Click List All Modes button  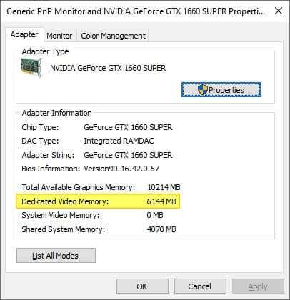56,256
